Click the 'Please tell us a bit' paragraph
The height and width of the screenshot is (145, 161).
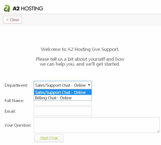coord(80,62)
